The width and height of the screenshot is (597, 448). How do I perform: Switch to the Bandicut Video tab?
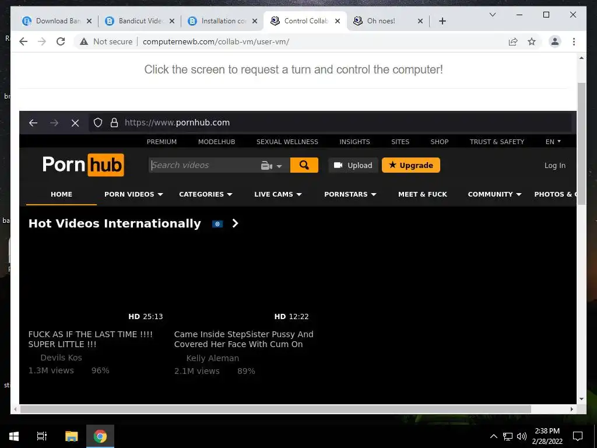(x=139, y=21)
